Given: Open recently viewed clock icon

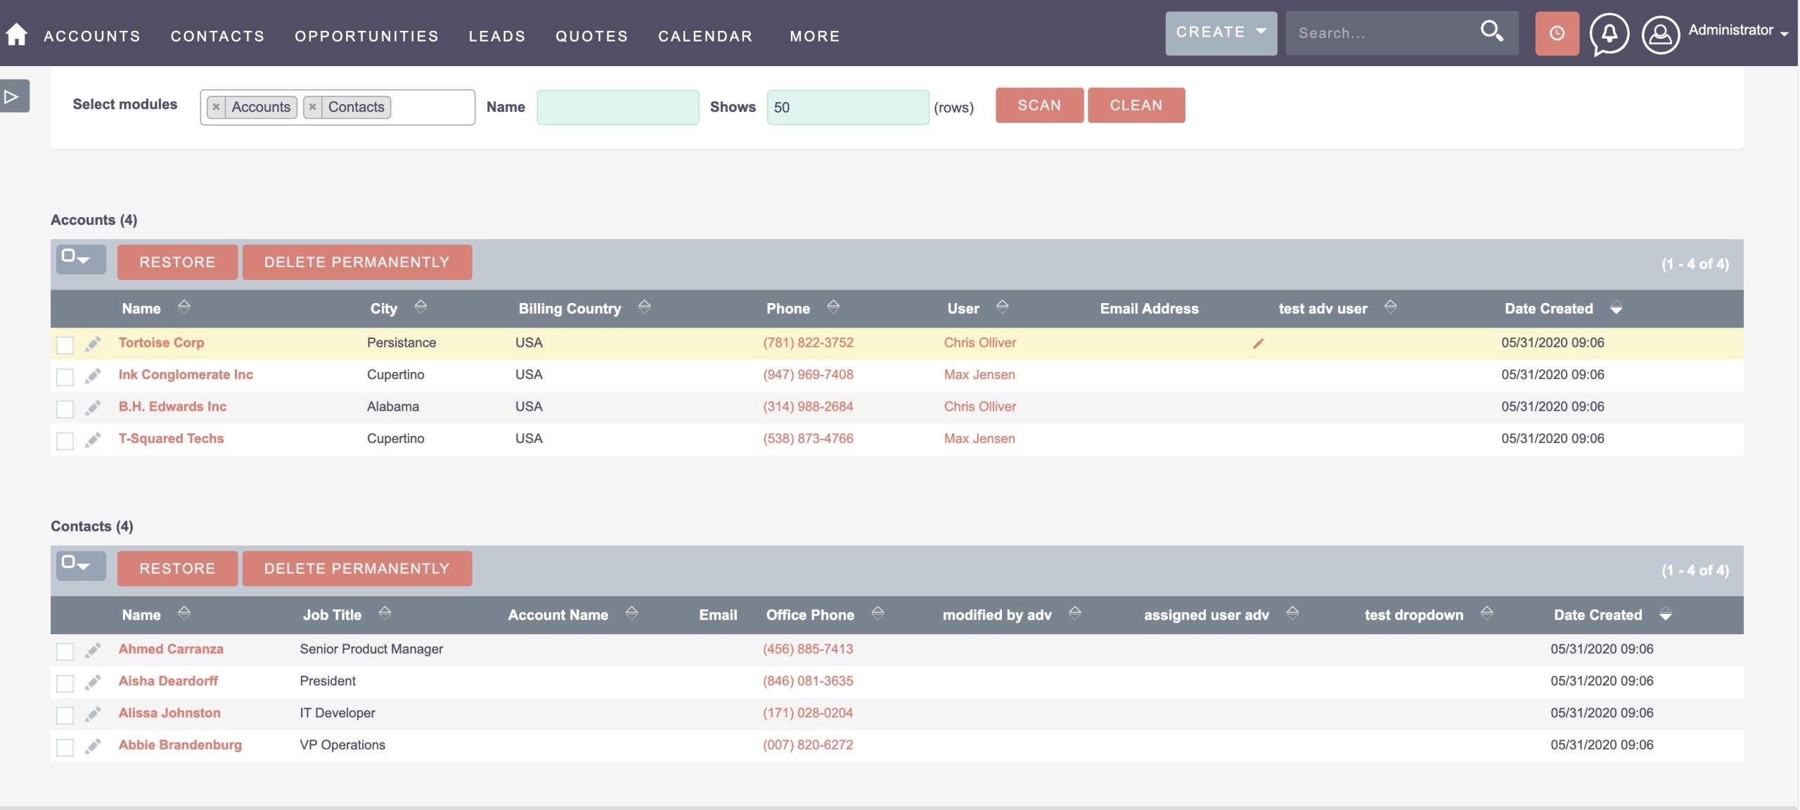Looking at the screenshot, I should (x=1557, y=33).
